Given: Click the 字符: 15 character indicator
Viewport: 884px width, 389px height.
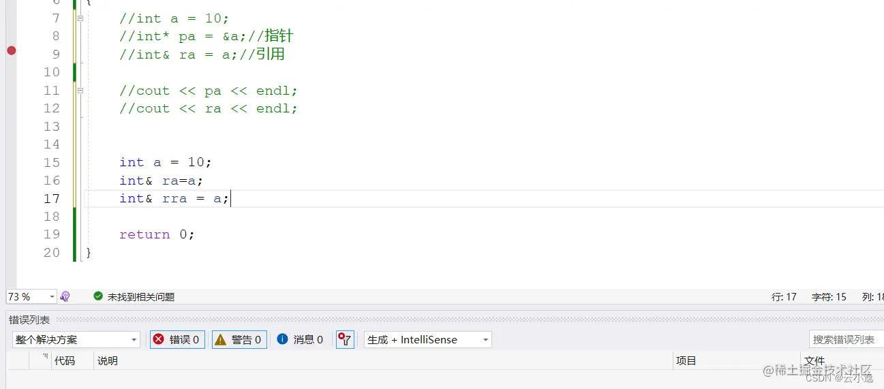Looking at the screenshot, I should coord(829,297).
